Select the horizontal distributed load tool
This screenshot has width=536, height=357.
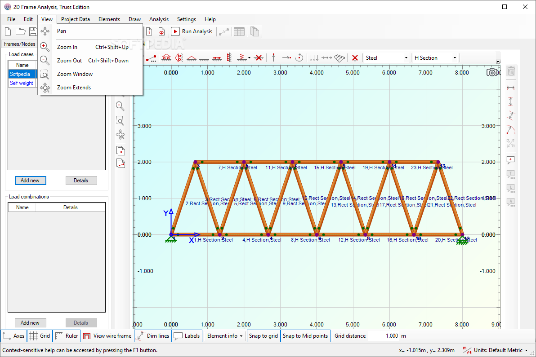pyautogui.click(x=327, y=58)
